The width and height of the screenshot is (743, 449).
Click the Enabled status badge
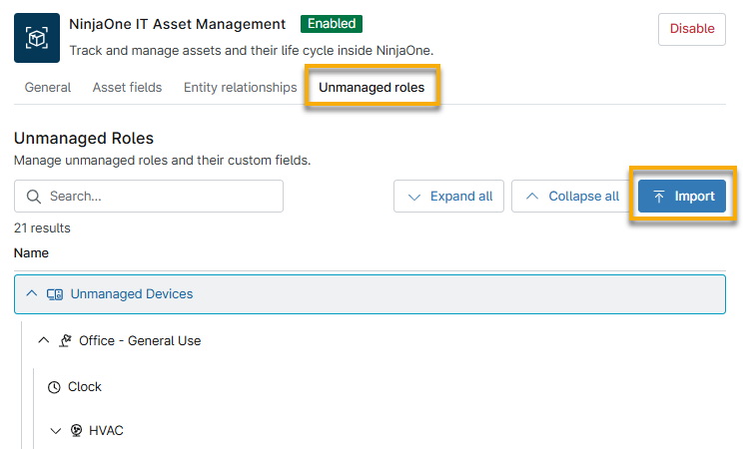(x=332, y=24)
